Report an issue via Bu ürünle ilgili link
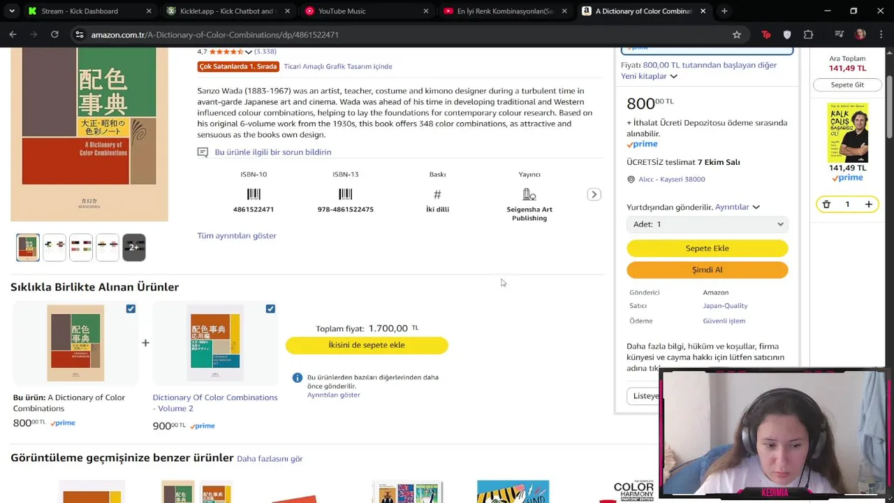The width and height of the screenshot is (894, 503). (272, 152)
